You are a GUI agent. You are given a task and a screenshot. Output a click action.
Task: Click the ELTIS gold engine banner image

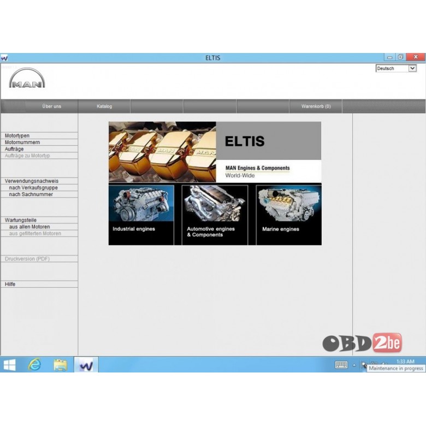[x=162, y=152]
